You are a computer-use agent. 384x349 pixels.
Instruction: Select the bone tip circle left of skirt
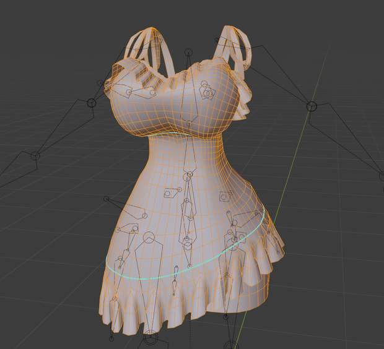tap(106, 199)
